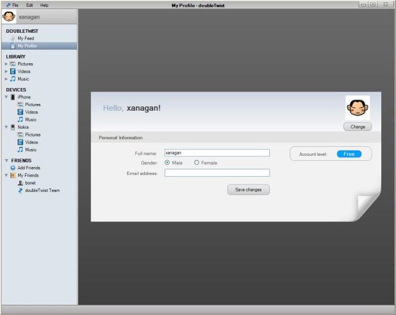The height and width of the screenshot is (315, 396).
Task: Expand the Library Pictures tree node
Action: 6,64
